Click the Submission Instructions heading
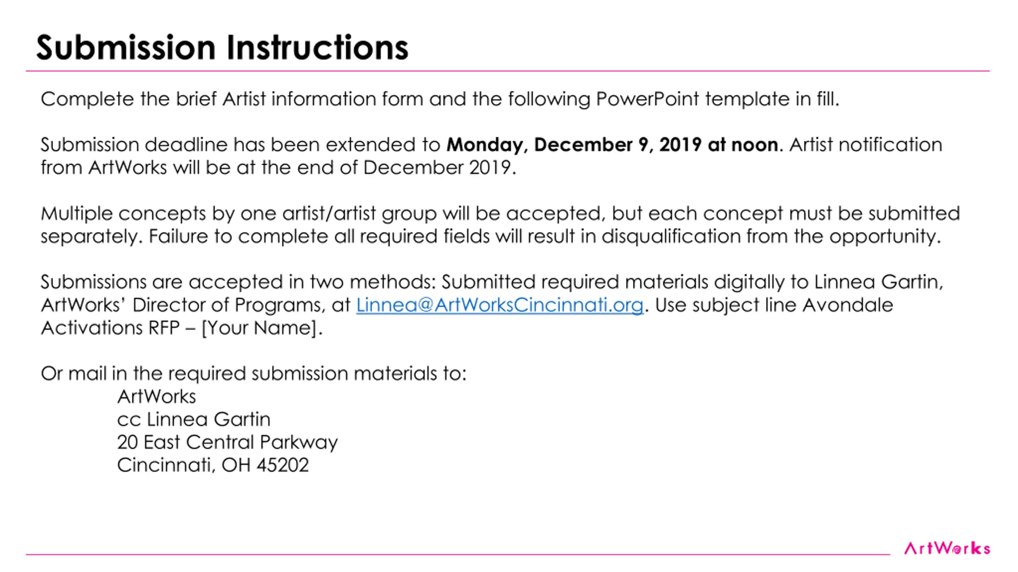The height and width of the screenshot is (572, 1018). coord(222,48)
